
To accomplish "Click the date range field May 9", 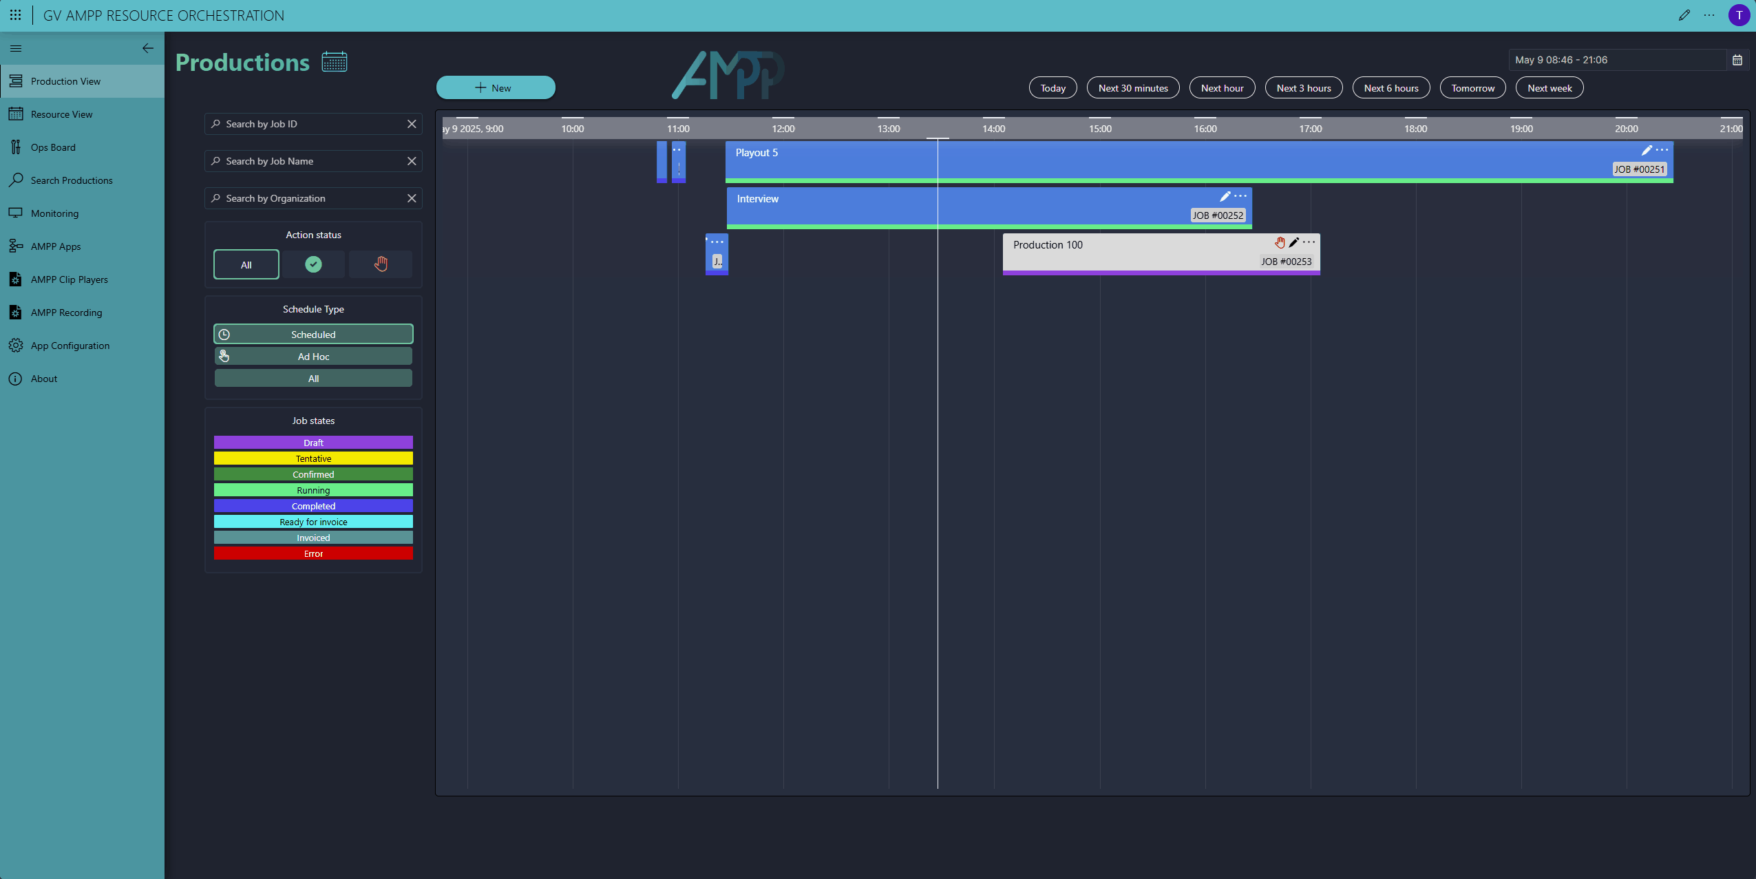I will click(1618, 60).
